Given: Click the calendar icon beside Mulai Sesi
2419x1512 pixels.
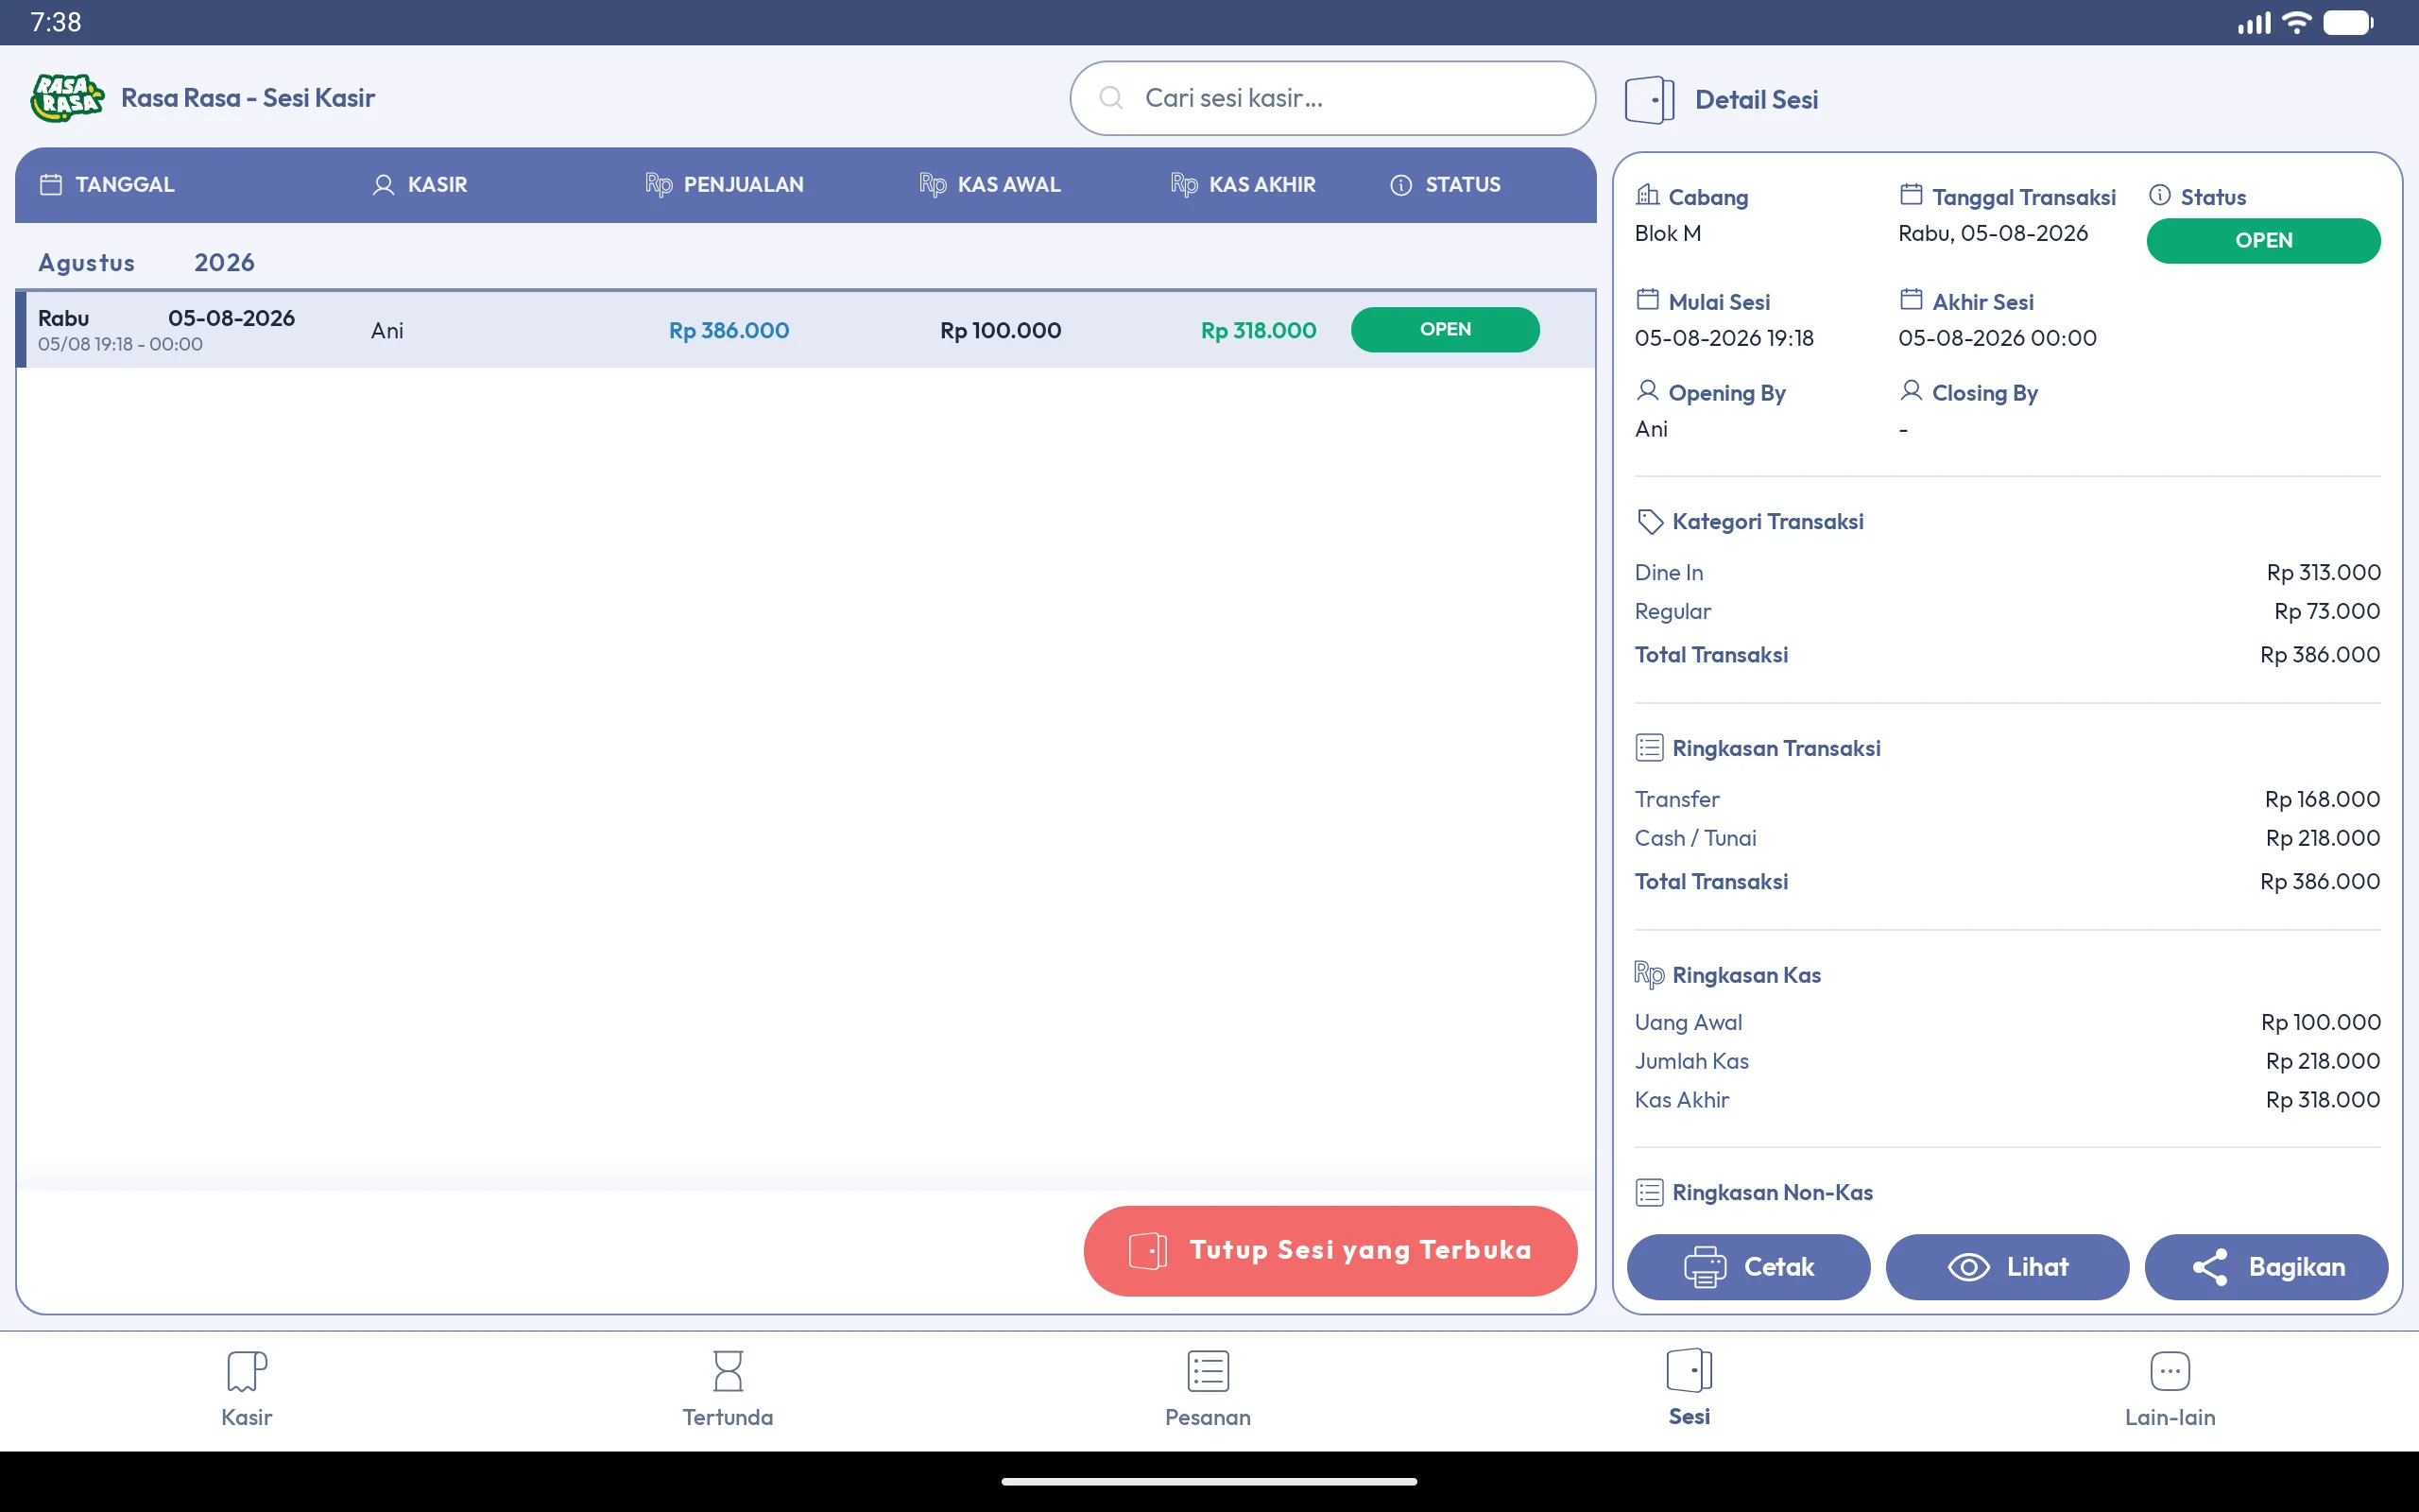Looking at the screenshot, I should click(x=1647, y=299).
